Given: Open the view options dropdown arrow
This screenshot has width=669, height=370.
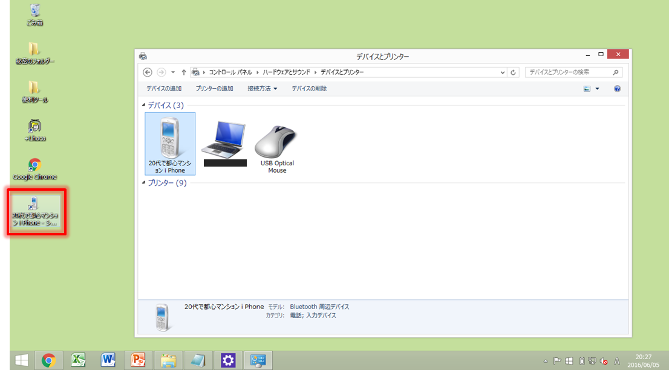Looking at the screenshot, I should click(x=597, y=89).
